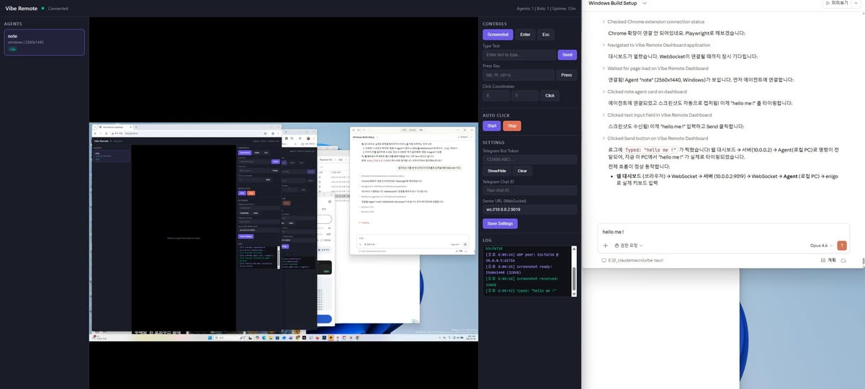The image size is (865, 389).
Task: Stop the auto click
Action: coord(512,125)
